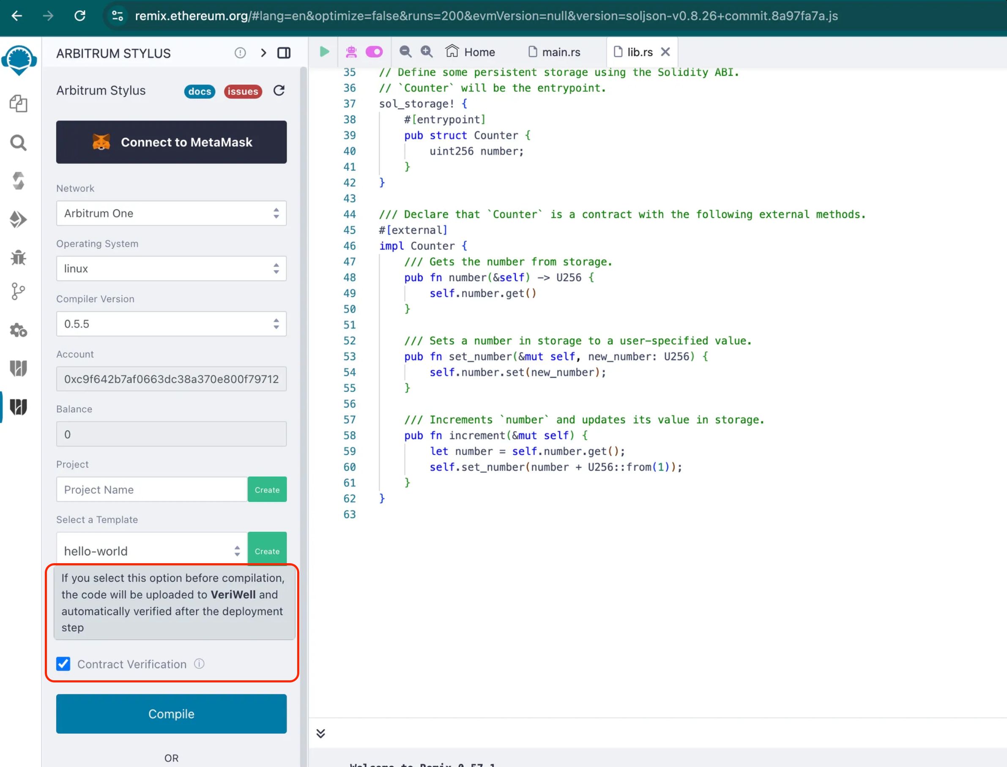Screen dimensions: 1007x767
Task: Open browser site information icon
Action: point(118,16)
